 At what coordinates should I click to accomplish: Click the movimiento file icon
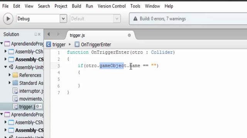15,99
